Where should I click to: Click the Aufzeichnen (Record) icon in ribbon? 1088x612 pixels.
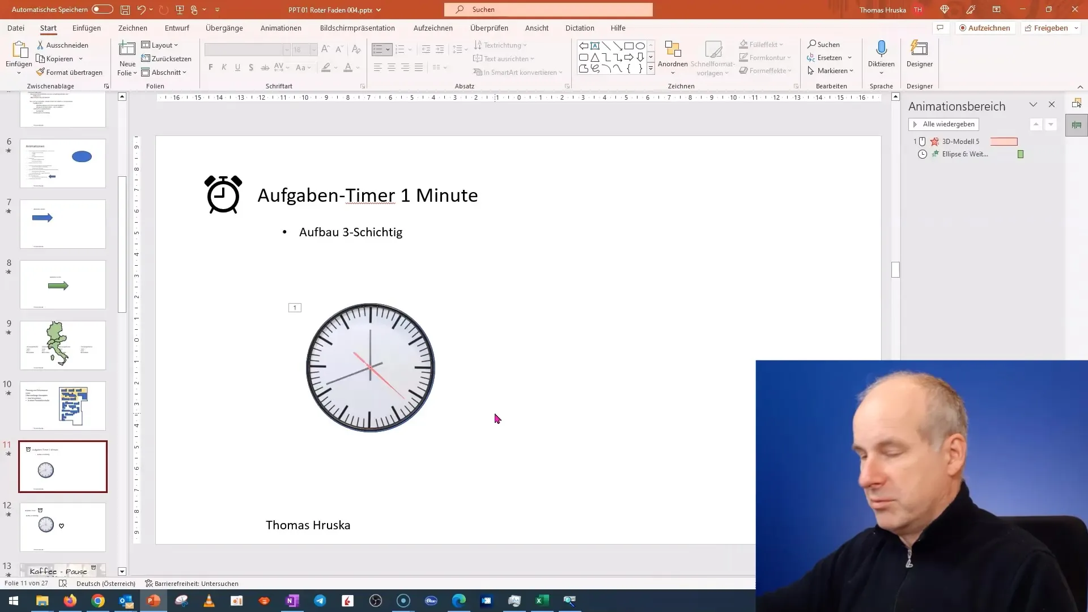(x=985, y=28)
